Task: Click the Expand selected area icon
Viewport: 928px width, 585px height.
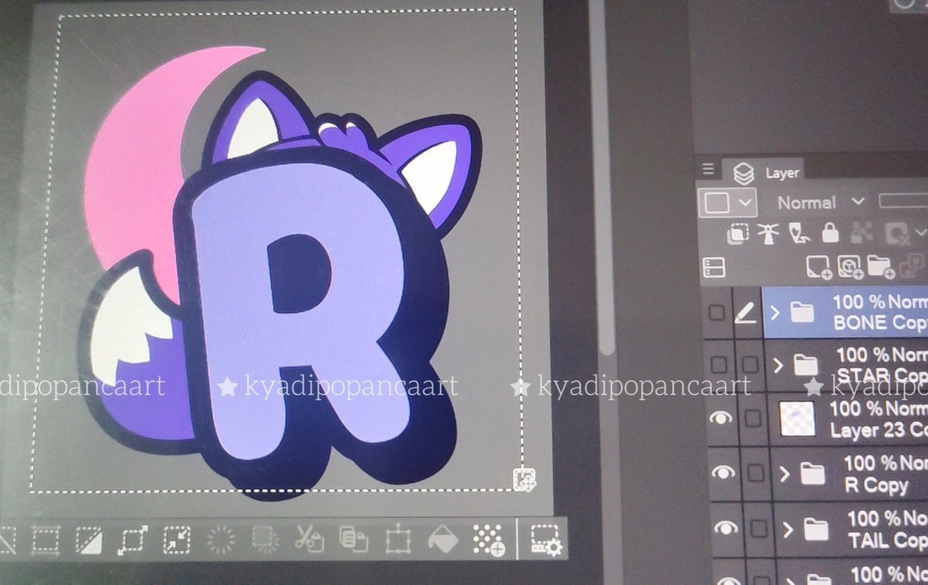Action: coord(132,540)
